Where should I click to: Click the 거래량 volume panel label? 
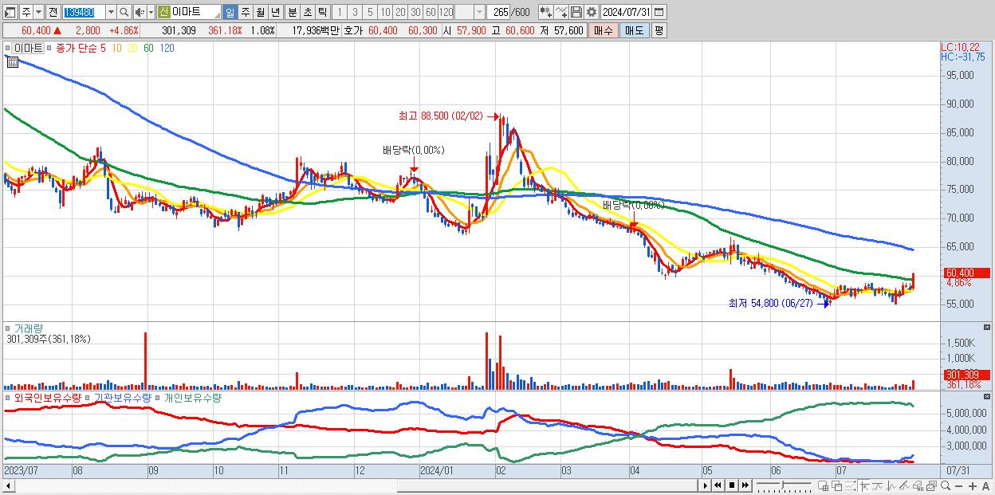click(x=29, y=328)
